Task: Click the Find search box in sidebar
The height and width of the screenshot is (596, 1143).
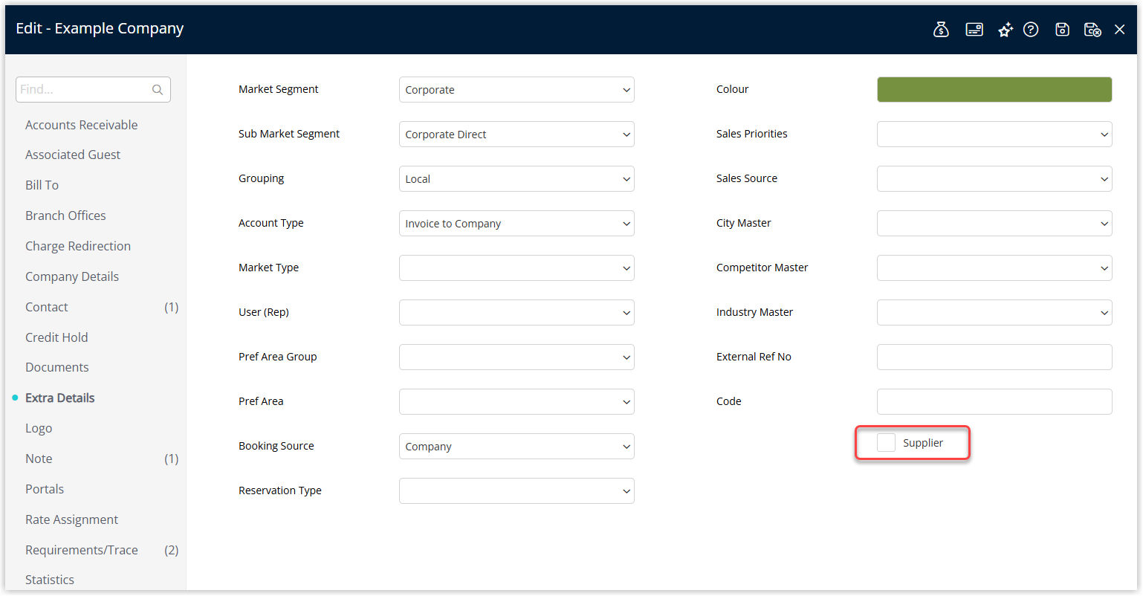Action: click(x=93, y=90)
